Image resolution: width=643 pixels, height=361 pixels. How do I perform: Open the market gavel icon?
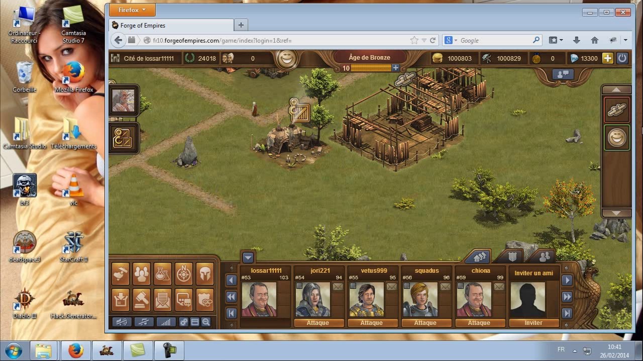(142, 299)
